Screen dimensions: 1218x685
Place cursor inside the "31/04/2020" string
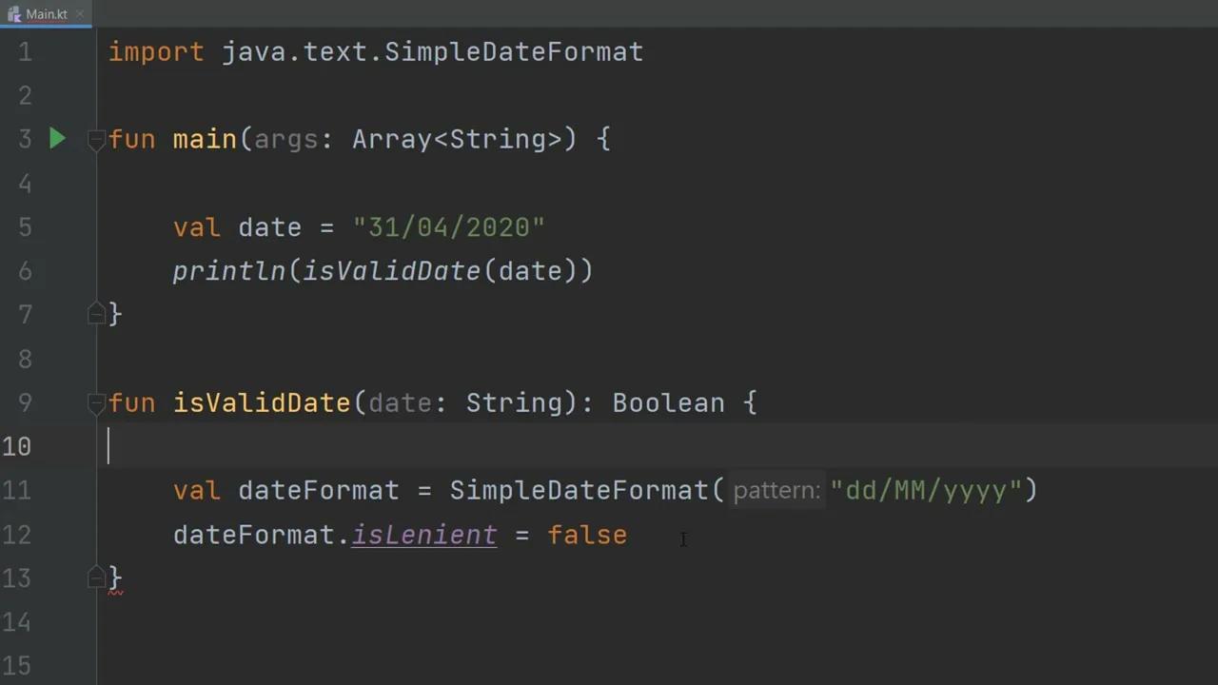(447, 227)
